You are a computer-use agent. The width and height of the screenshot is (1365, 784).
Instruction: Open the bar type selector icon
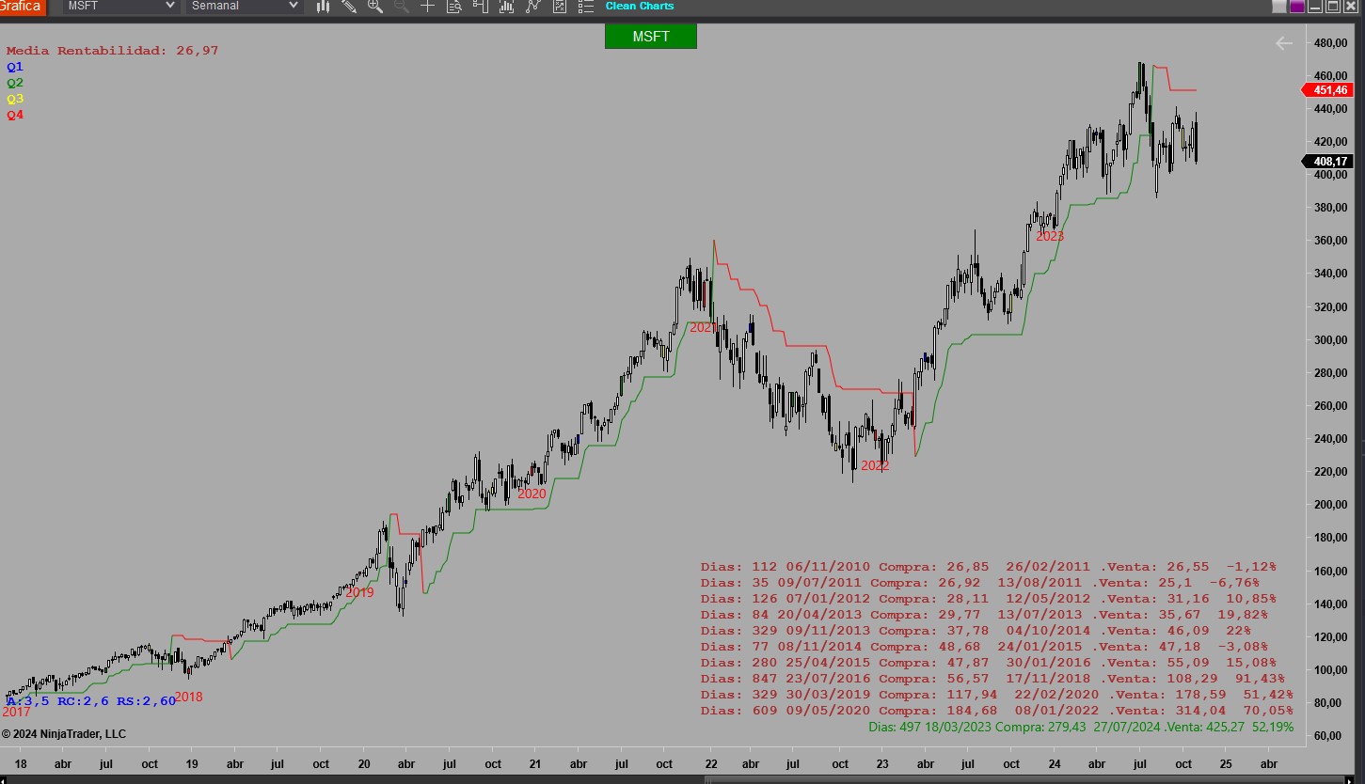(x=323, y=7)
